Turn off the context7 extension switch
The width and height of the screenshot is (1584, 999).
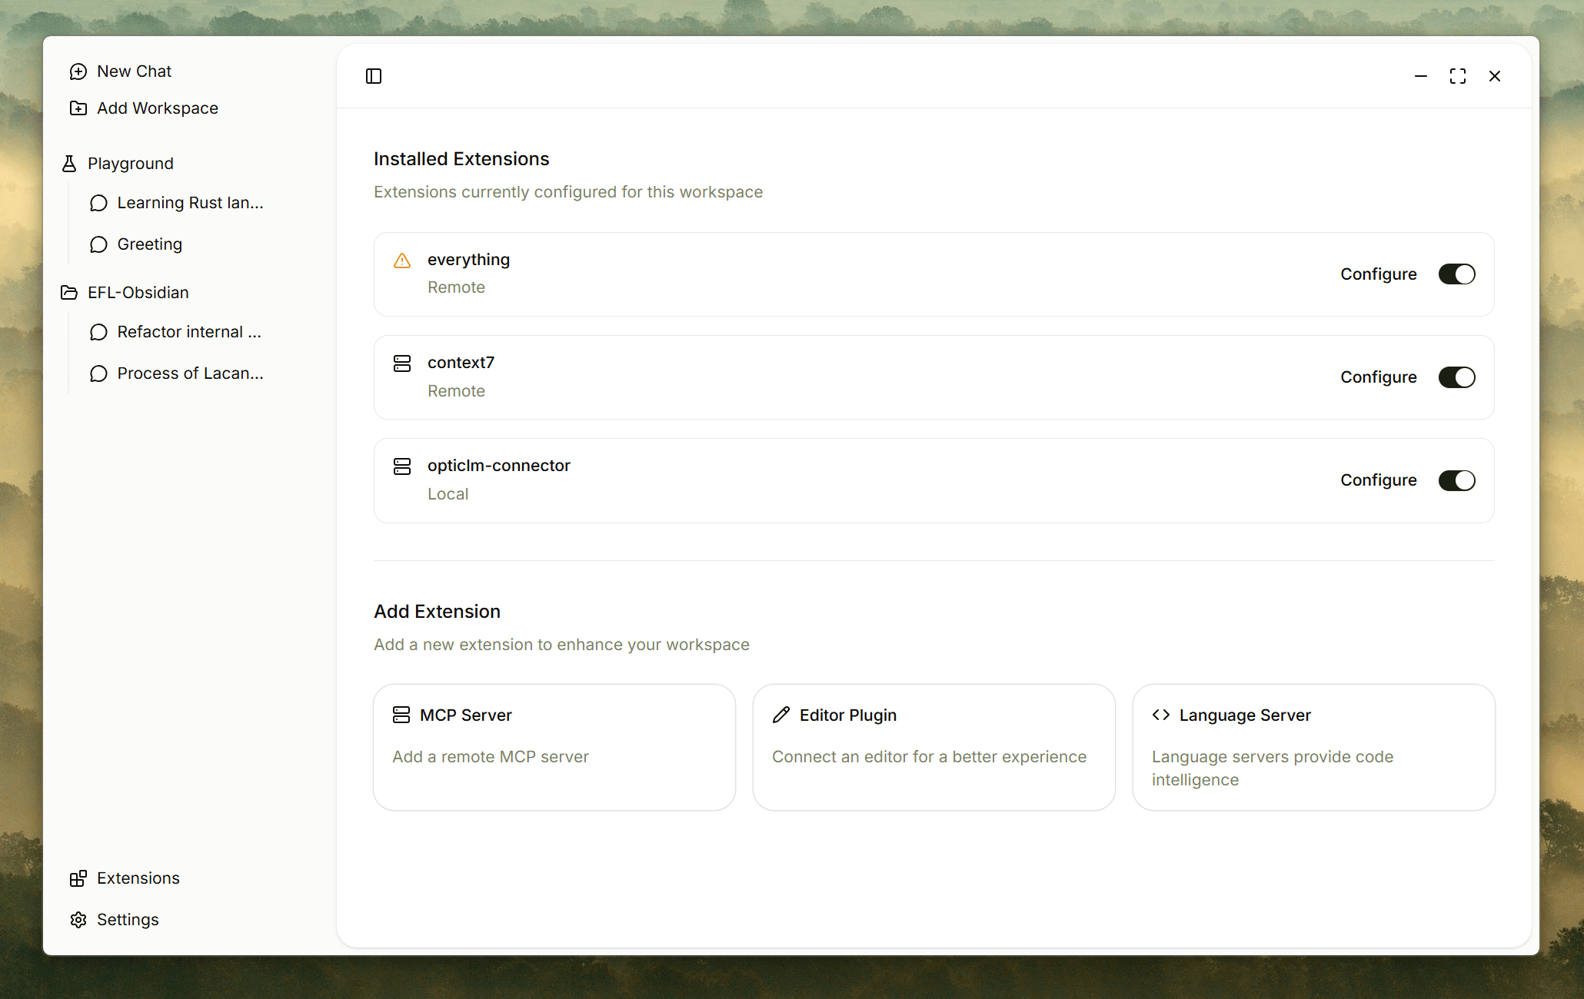1456,377
